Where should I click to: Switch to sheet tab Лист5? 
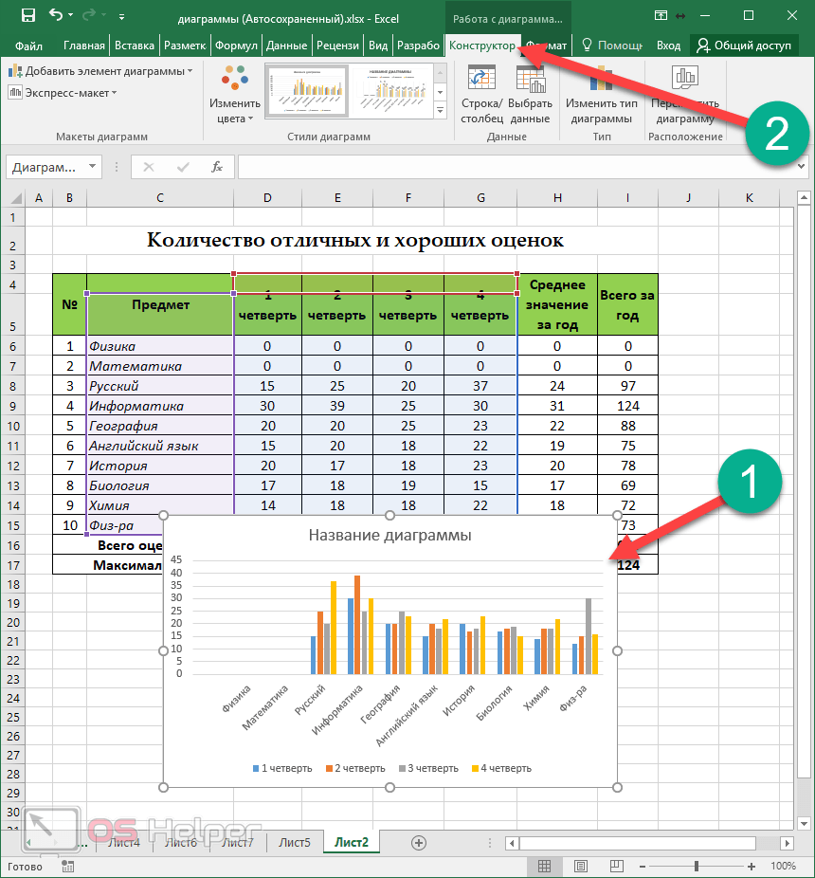coord(294,842)
